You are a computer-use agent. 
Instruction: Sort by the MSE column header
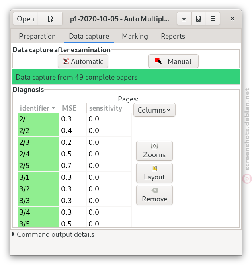(73, 108)
